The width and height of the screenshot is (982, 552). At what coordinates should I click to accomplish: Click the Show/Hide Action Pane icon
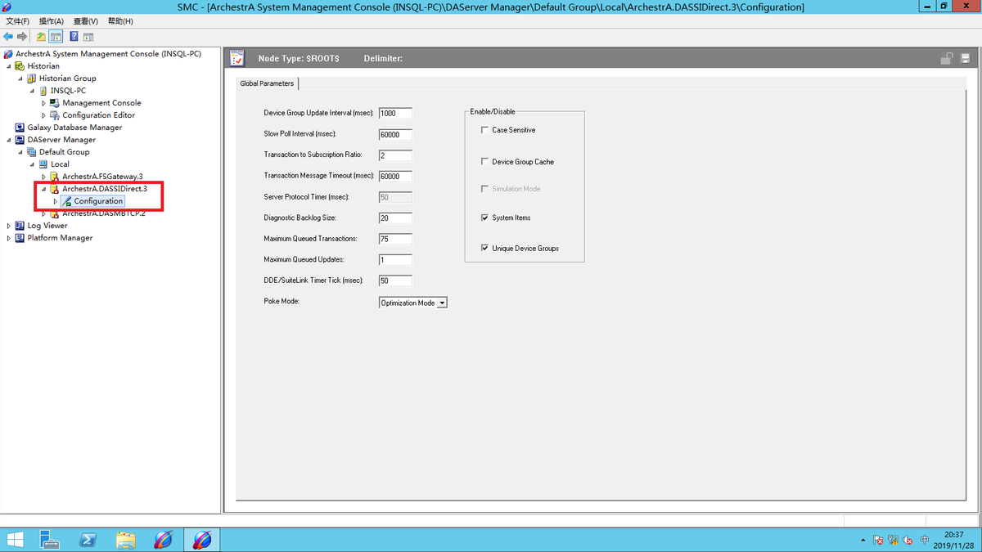(x=88, y=37)
